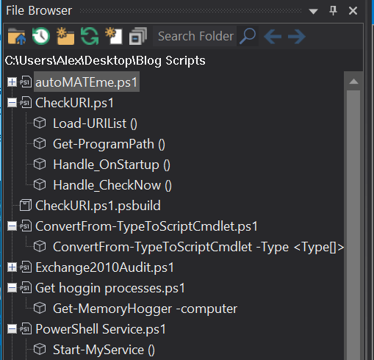Toggle the panel auto-hide pin

[x=333, y=10]
